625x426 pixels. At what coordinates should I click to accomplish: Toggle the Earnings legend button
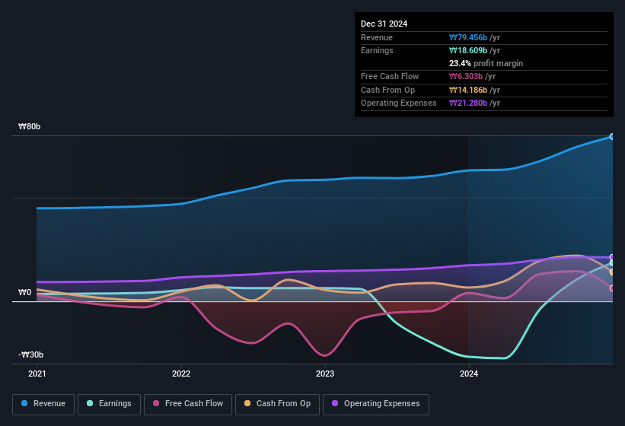[x=109, y=404]
